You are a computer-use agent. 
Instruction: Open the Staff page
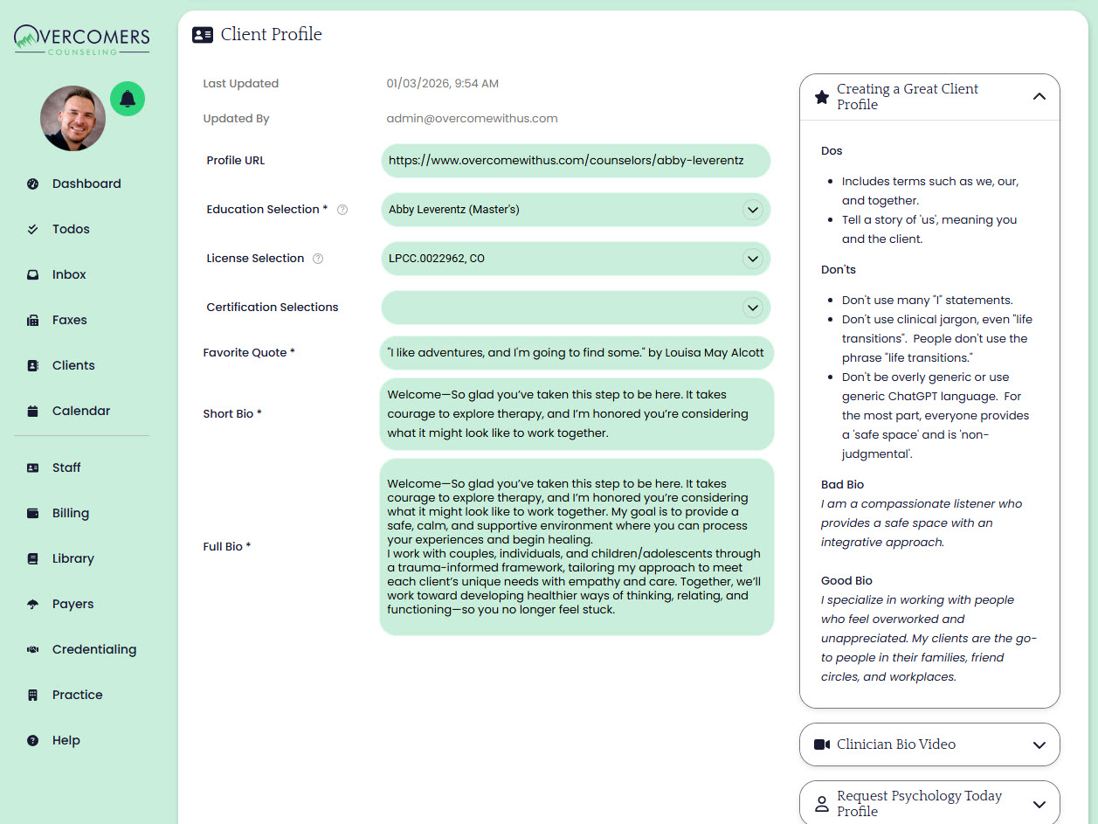coord(66,467)
